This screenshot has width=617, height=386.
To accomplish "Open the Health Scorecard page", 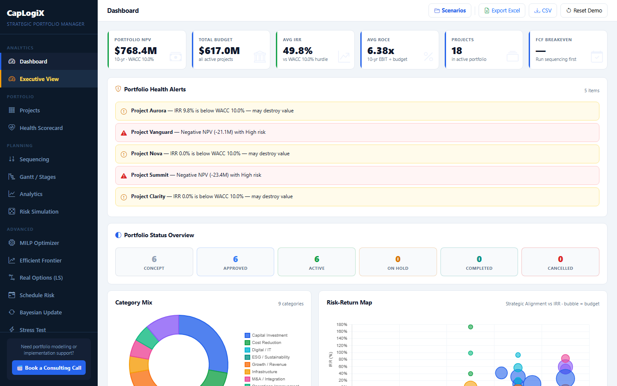I will 49,128.
